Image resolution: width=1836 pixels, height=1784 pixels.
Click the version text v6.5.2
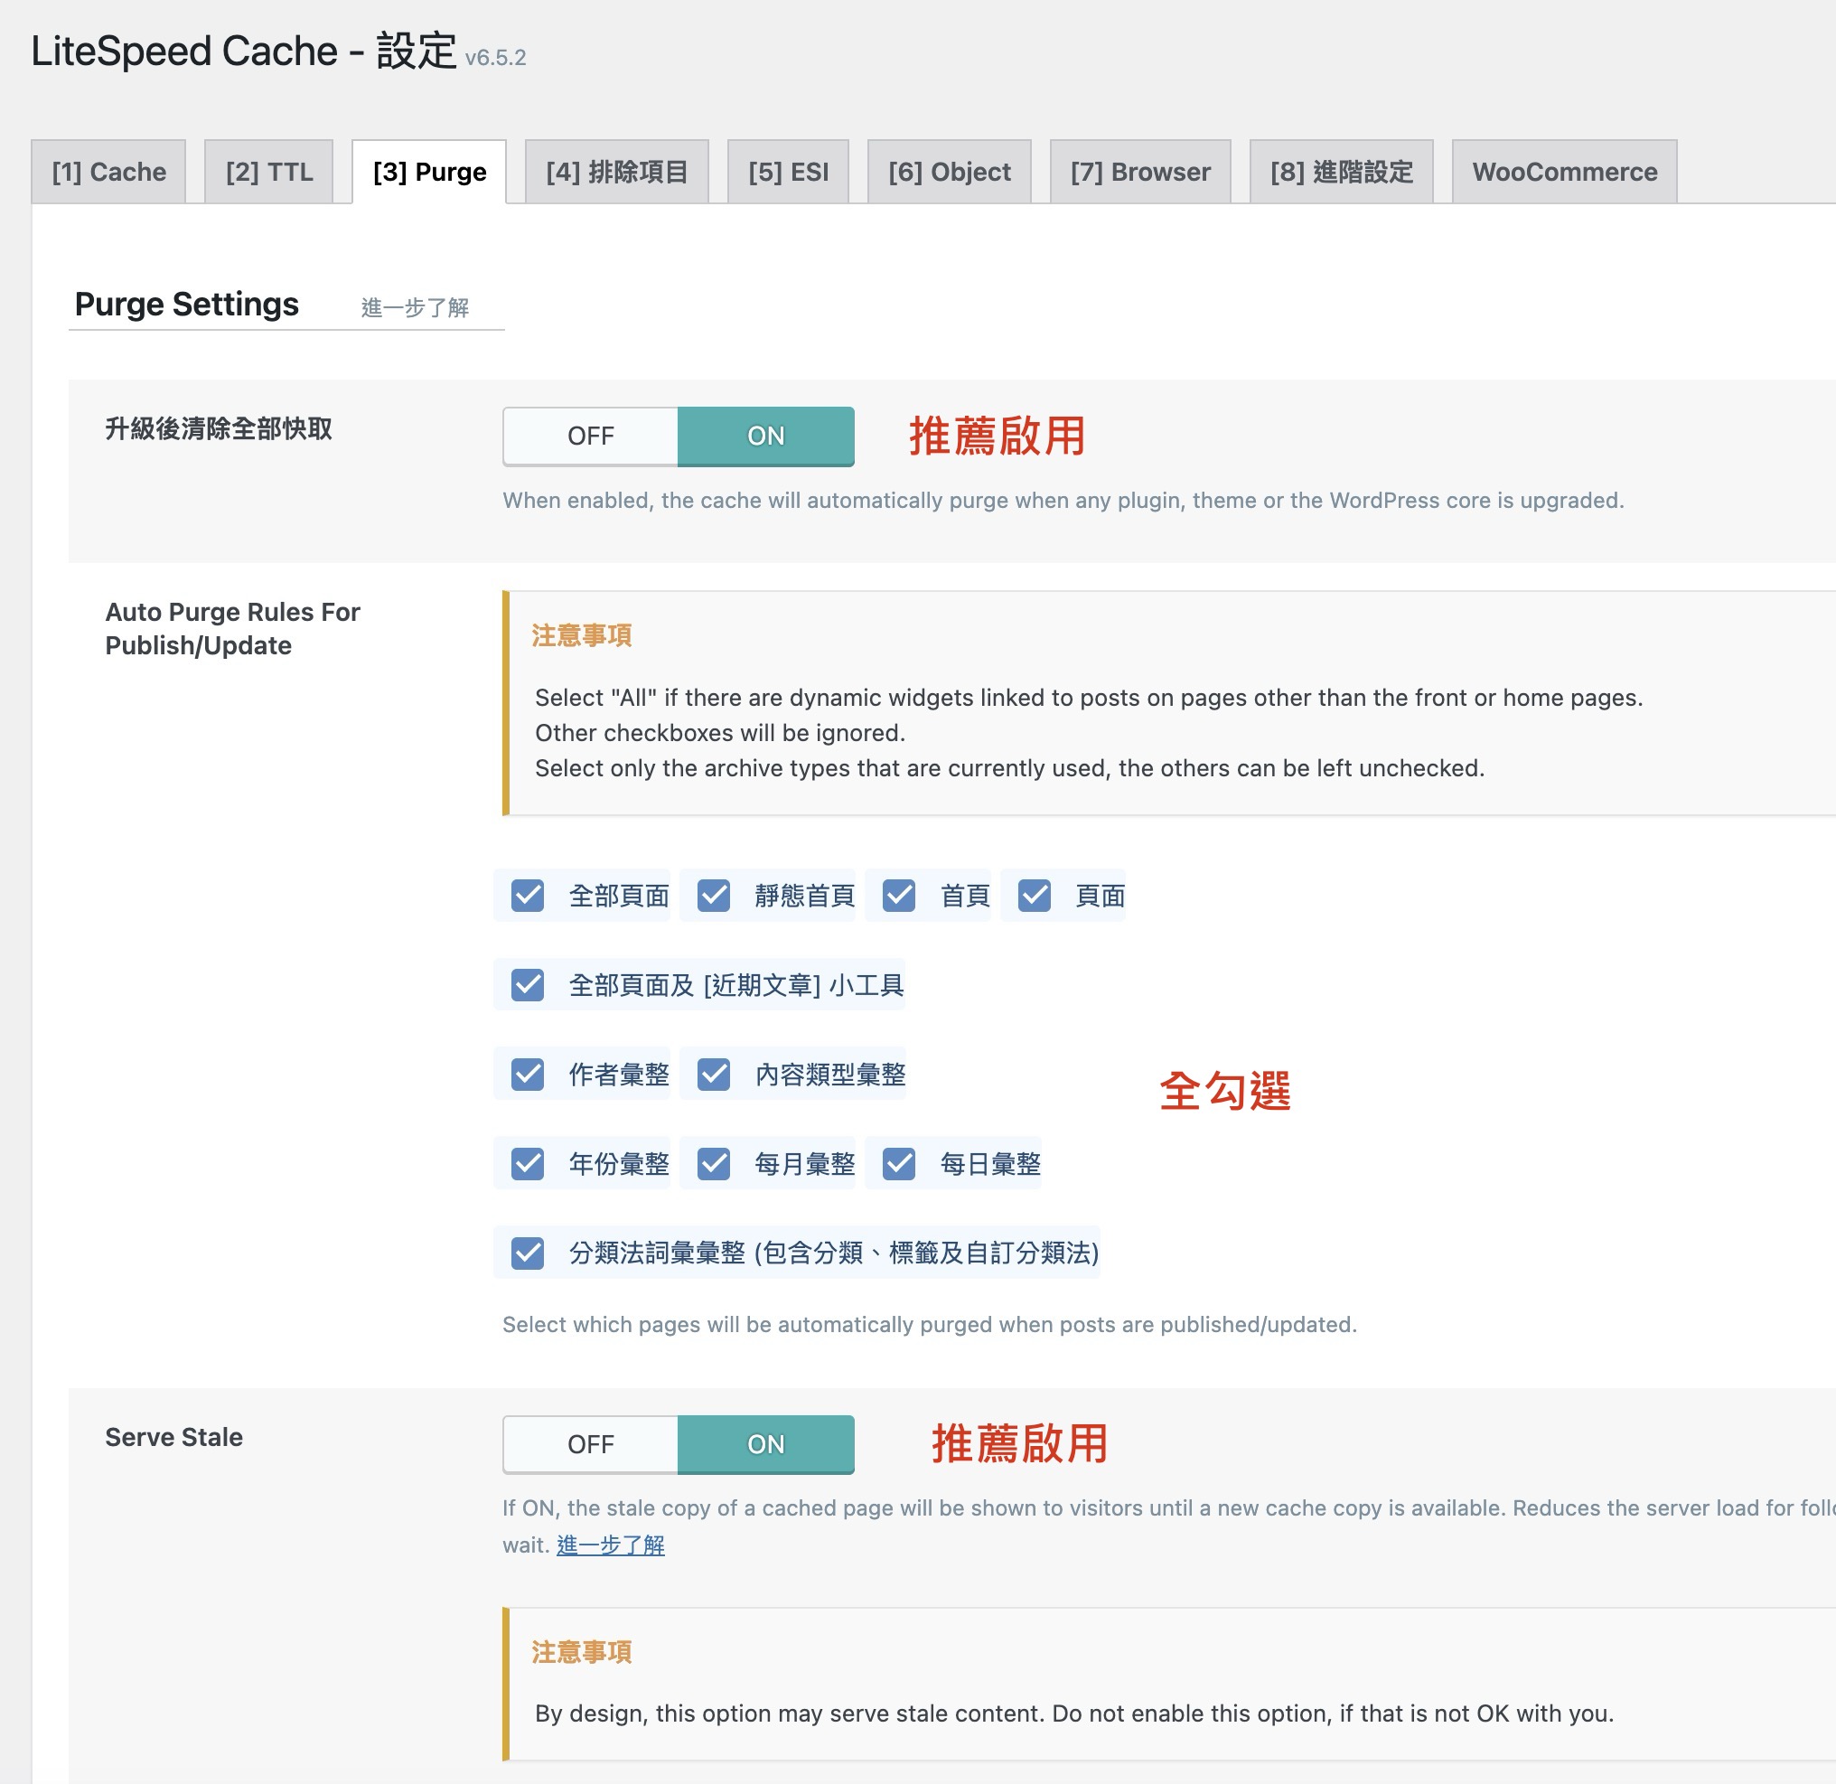pos(495,57)
